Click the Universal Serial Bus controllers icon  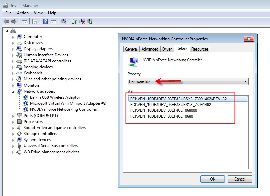click(19, 146)
